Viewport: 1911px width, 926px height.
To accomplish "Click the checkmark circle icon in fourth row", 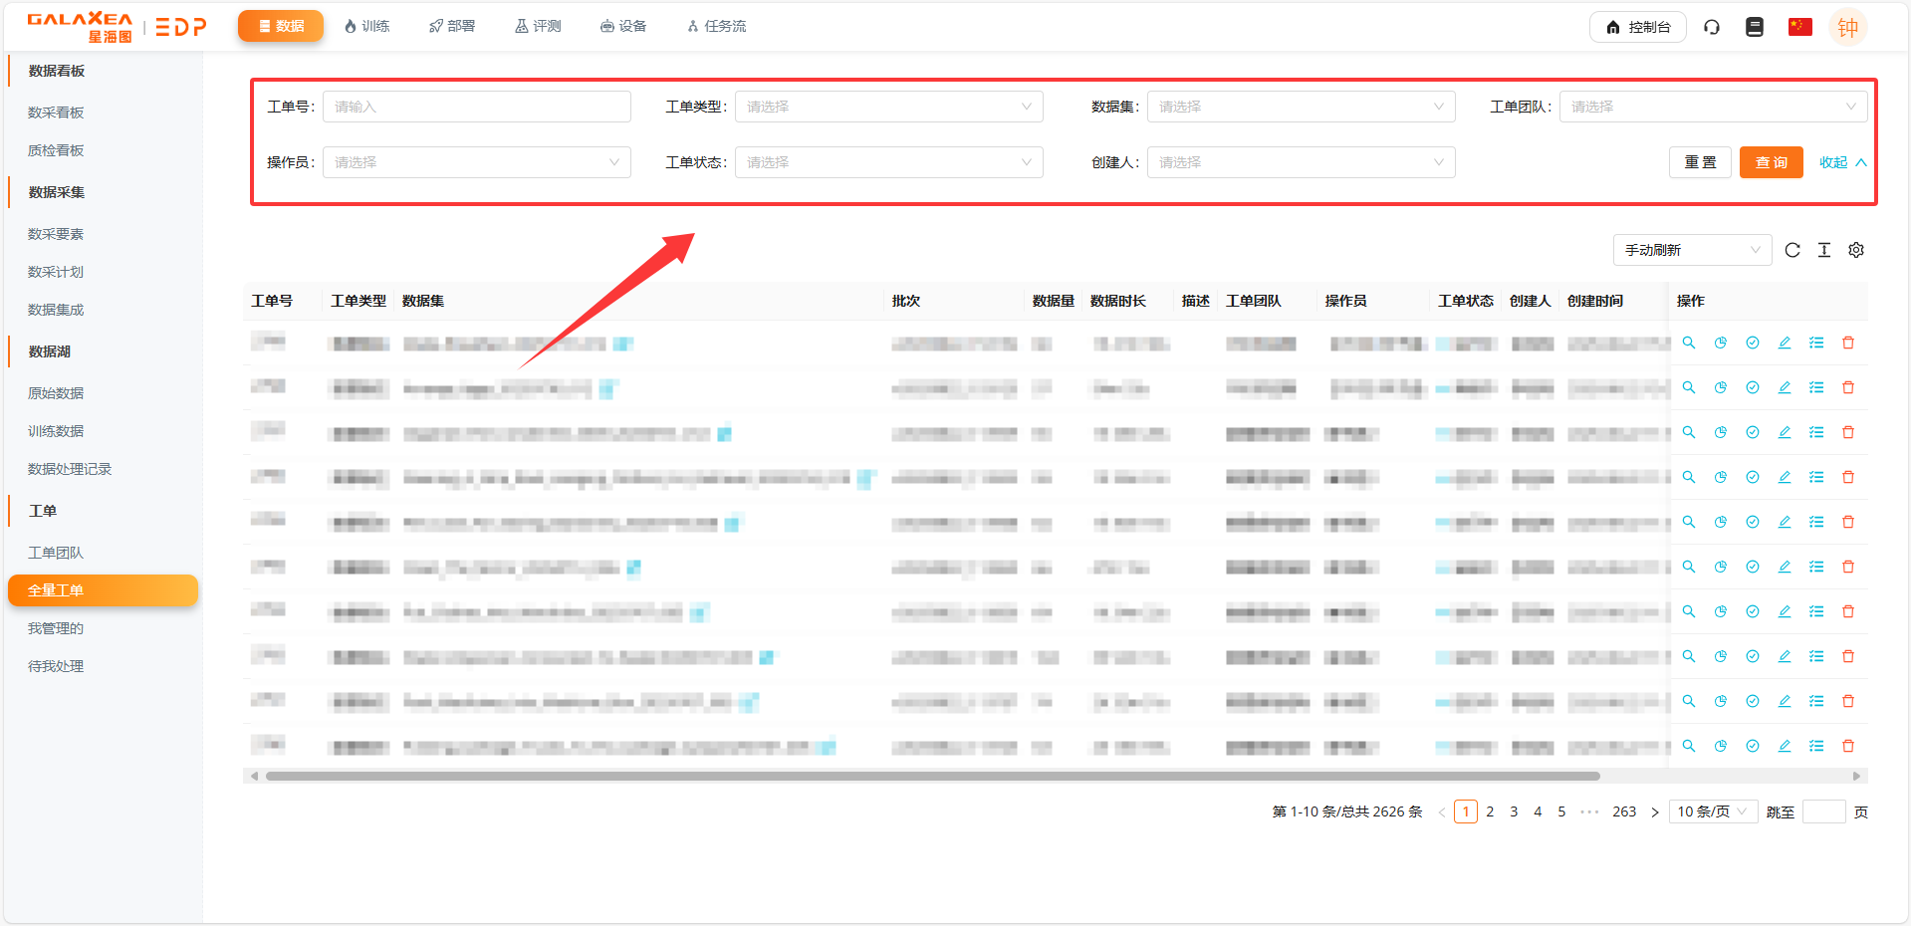I will pyautogui.click(x=1753, y=477).
